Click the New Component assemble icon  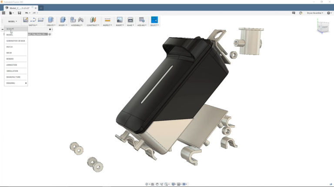73,20
